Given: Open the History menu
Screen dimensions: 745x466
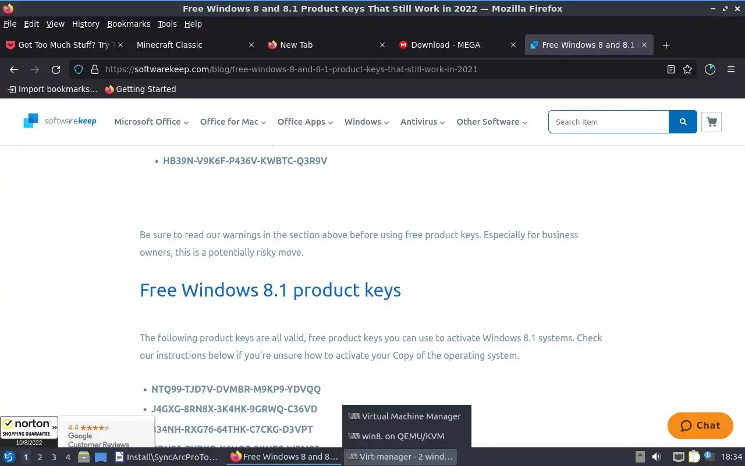Looking at the screenshot, I should pyautogui.click(x=86, y=24).
